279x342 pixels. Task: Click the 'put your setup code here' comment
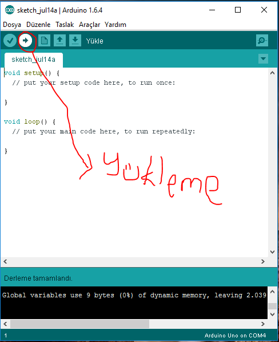click(94, 83)
